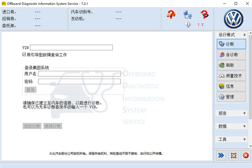Expand the 工具 section
This screenshot has width=252, height=168.
(245, 139)
